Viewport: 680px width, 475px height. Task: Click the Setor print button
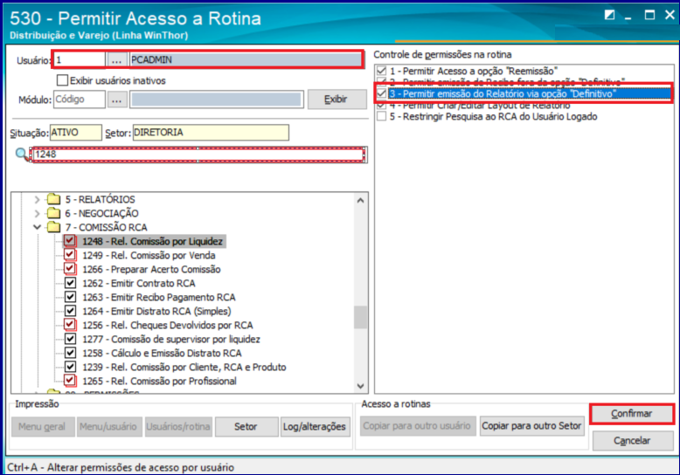246,426
